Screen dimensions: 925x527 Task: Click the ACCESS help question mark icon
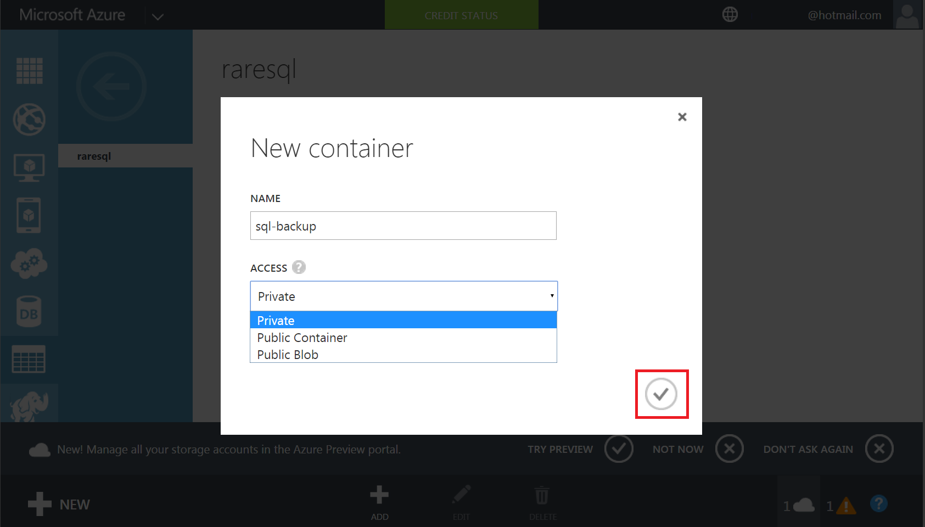299,267
